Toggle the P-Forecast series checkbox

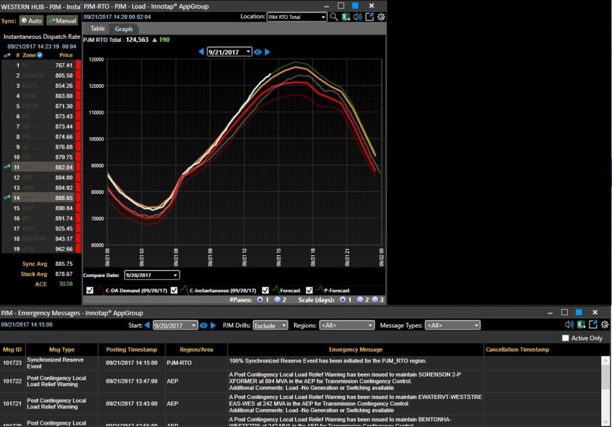(x=309, y=290)
